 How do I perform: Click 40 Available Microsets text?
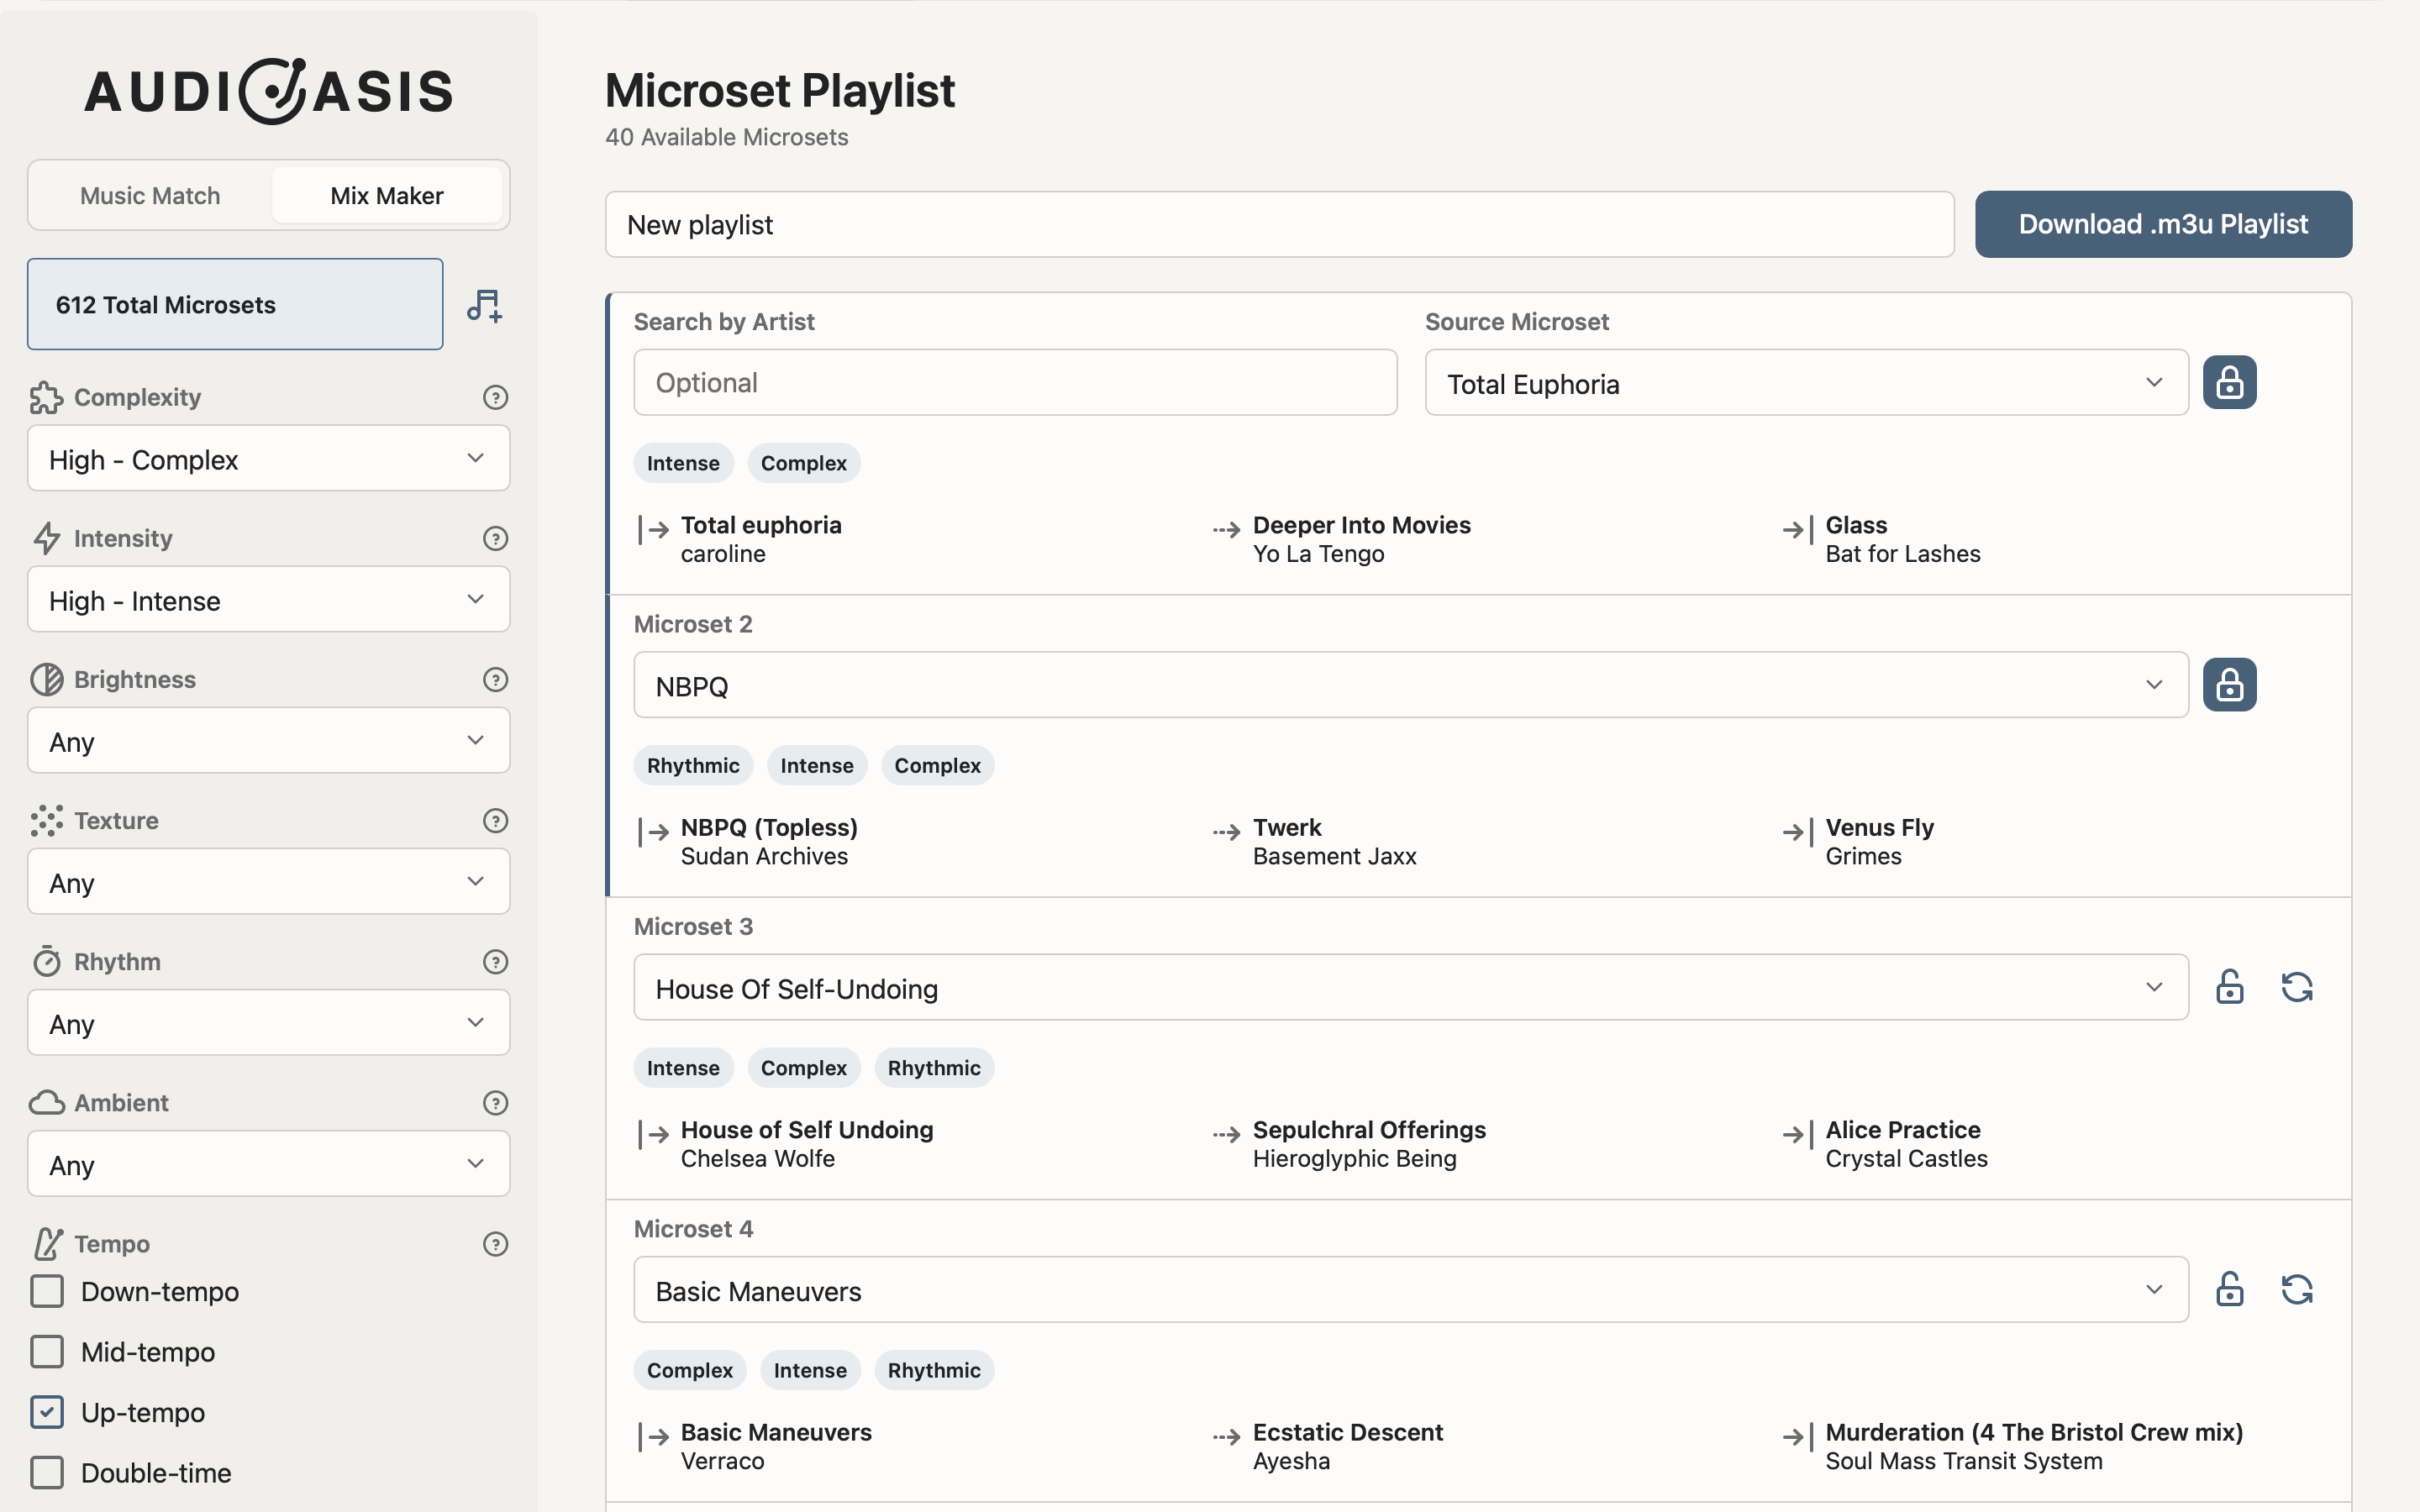click(726, 137)
